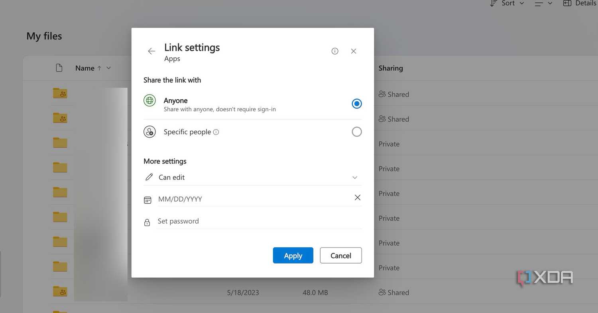The image size is (598, 313).
Task: Click the 5/18/2023 date cell
Action: pos(243,293)
